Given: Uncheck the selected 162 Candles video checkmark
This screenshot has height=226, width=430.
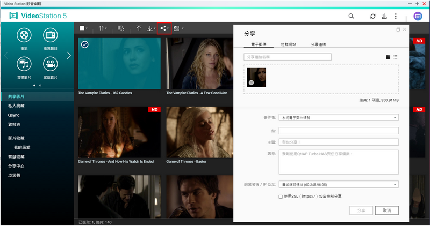Looking at the screenshot, I should (x=85, y=44).
